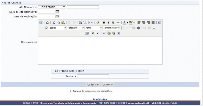Viewport: 203px width, 106px height.
Task: Toggle superscript formatting
Action: (x=98, y=33)
